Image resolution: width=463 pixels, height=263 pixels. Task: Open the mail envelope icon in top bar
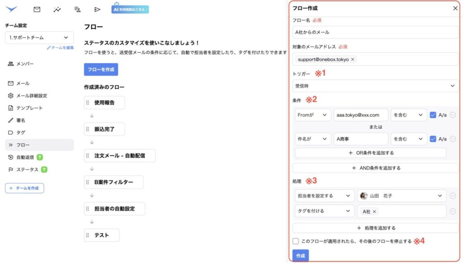[37, 9]
